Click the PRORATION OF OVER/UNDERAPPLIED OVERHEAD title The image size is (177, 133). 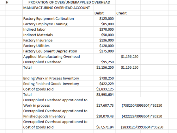pyautogui.click(x=69, y=2)
